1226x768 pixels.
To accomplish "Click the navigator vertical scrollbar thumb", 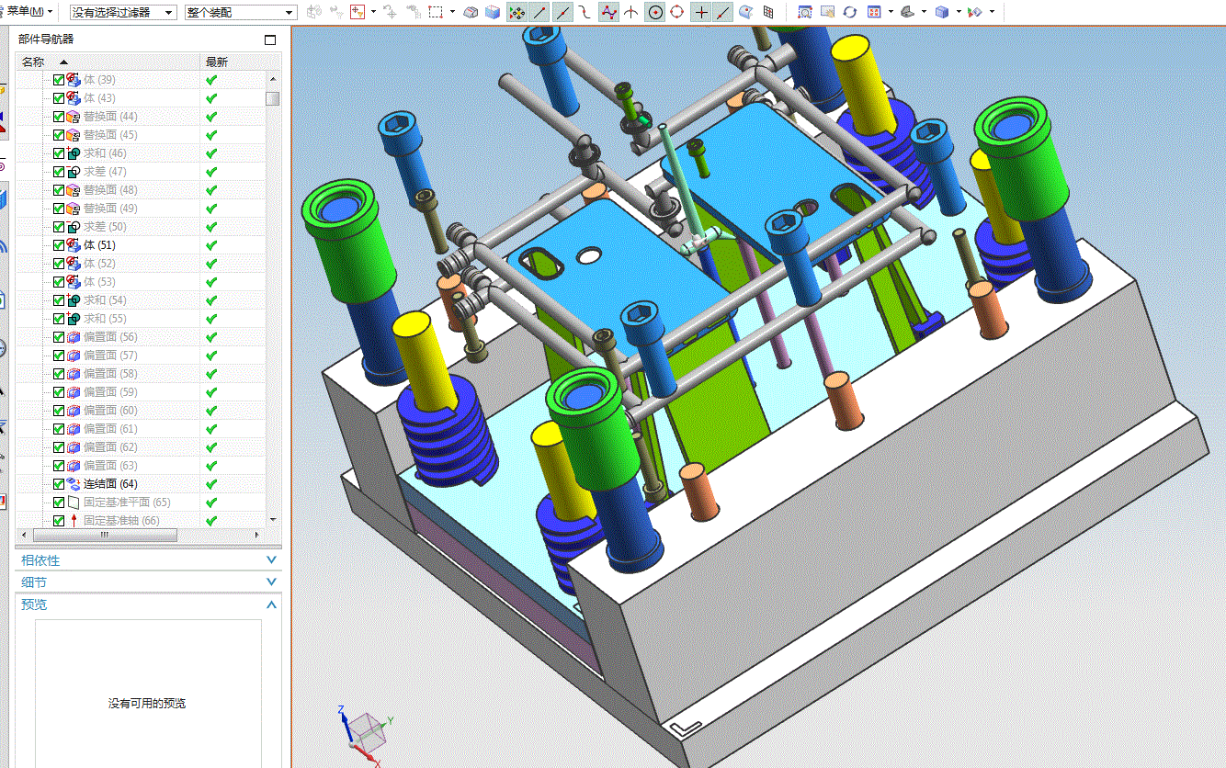I will (x=273, y=99).
